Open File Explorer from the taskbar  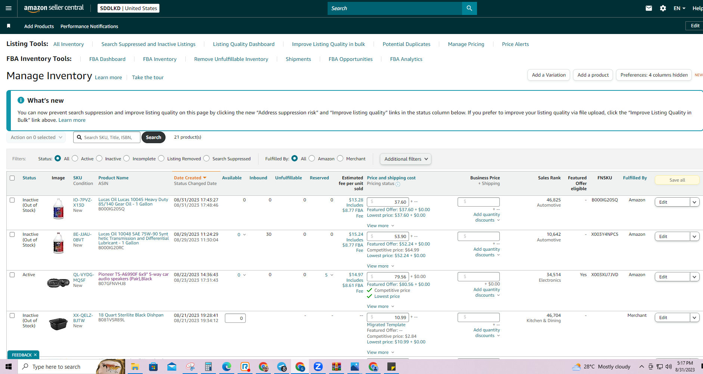[x=135, y=367]
